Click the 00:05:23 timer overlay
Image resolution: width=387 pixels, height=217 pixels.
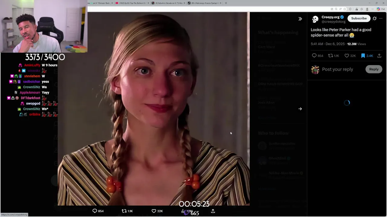click(x=194, y=204)
